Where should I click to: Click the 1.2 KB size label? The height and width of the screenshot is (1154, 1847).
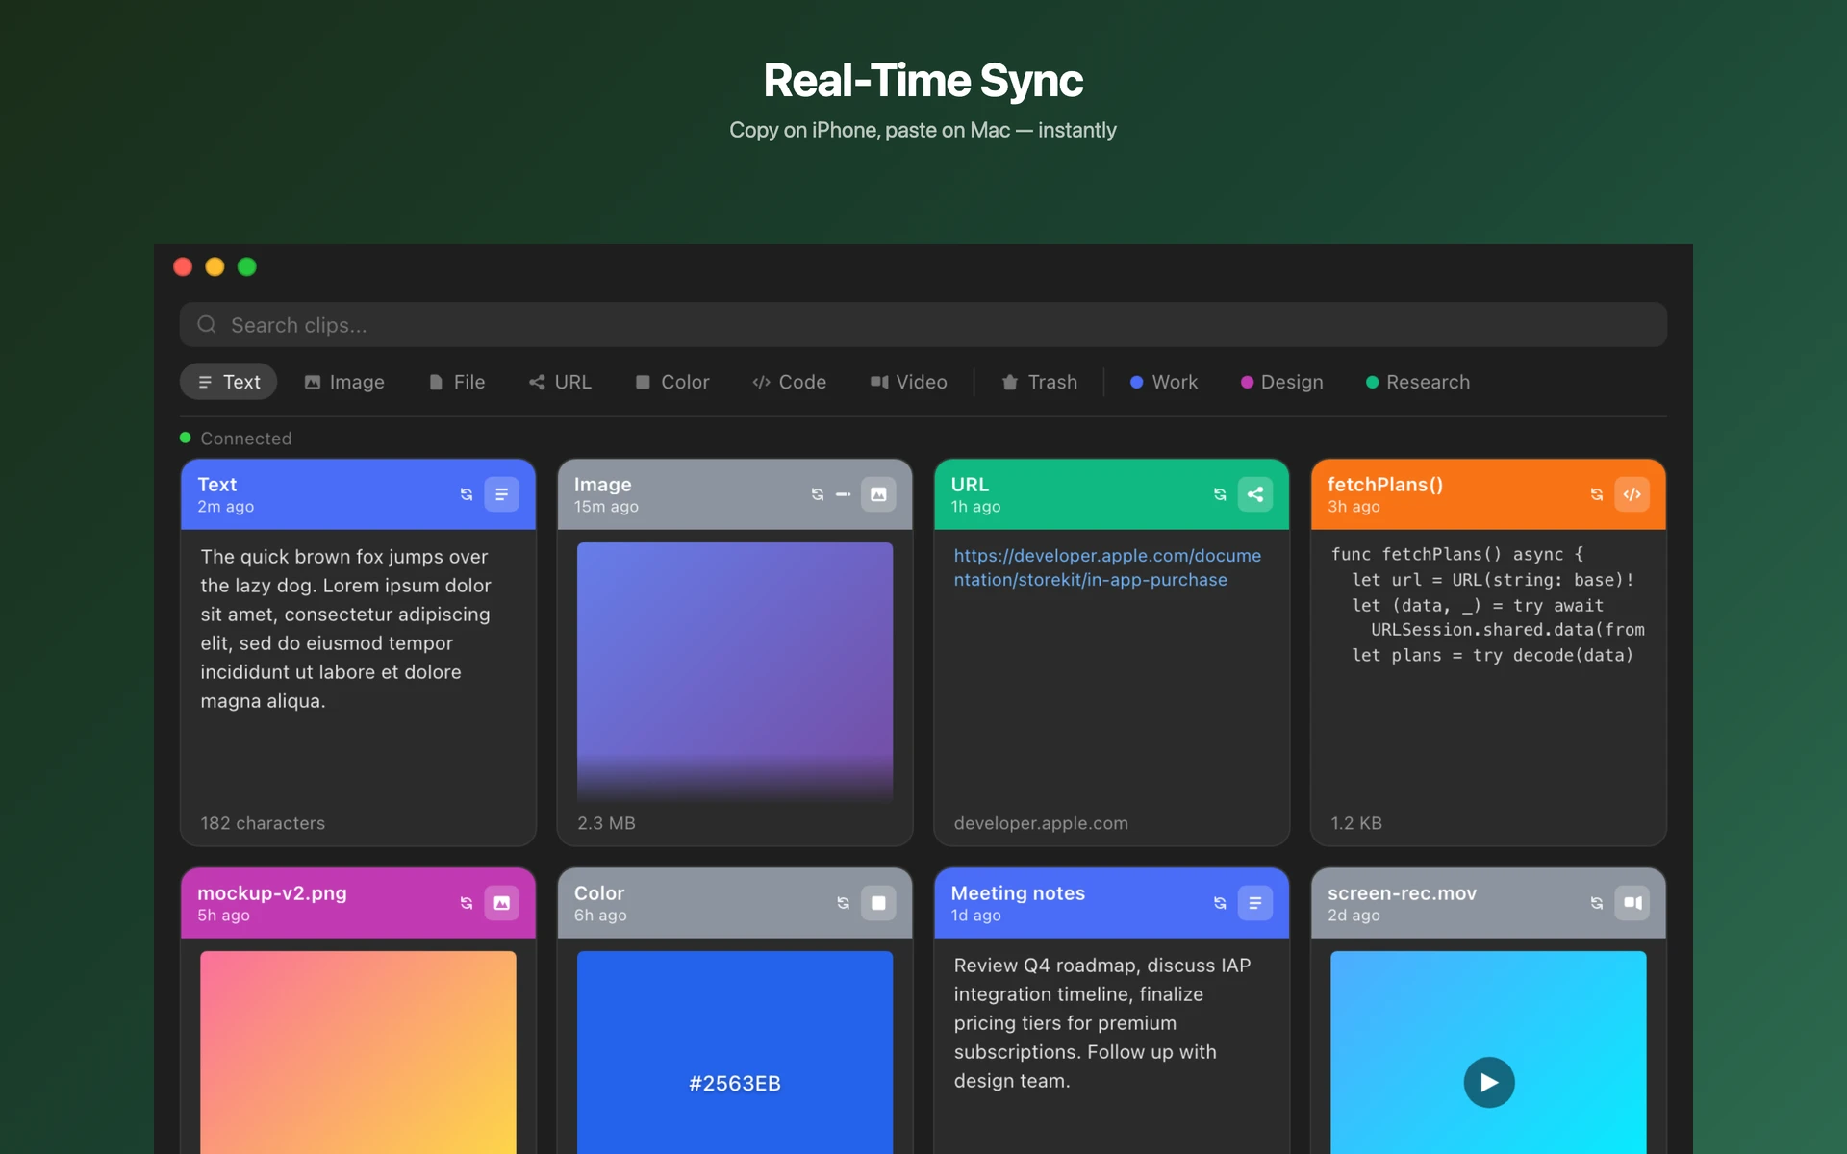click(x=1356, y=823)
